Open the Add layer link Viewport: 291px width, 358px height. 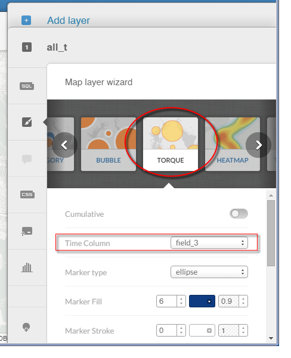[69, 20]
